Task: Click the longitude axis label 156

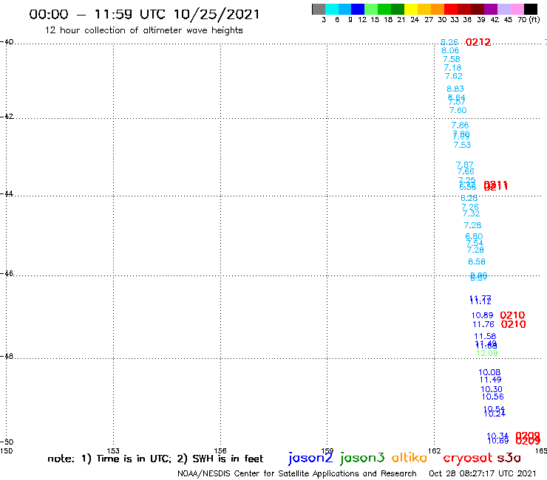Action: point(220,450)
